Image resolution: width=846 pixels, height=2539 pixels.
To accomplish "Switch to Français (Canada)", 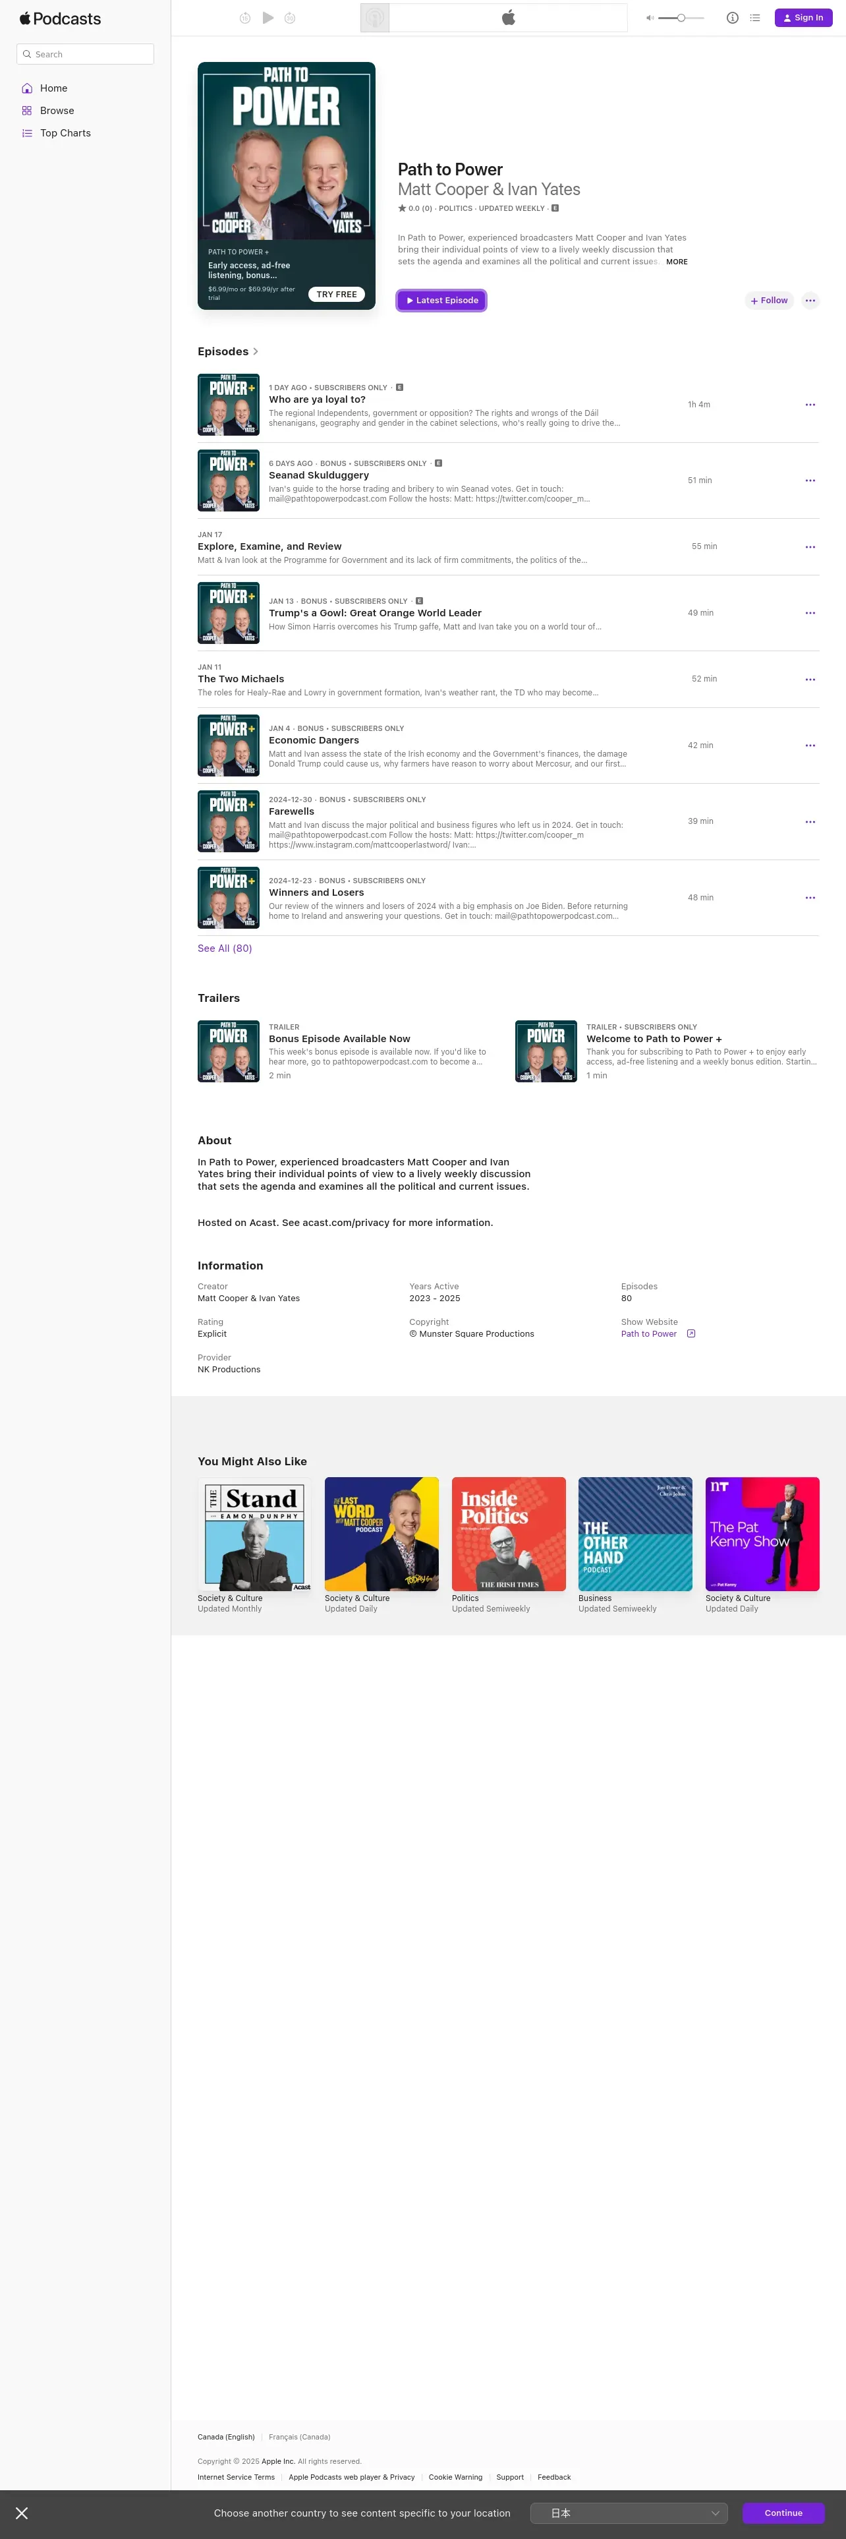I will coord(299,2437).
